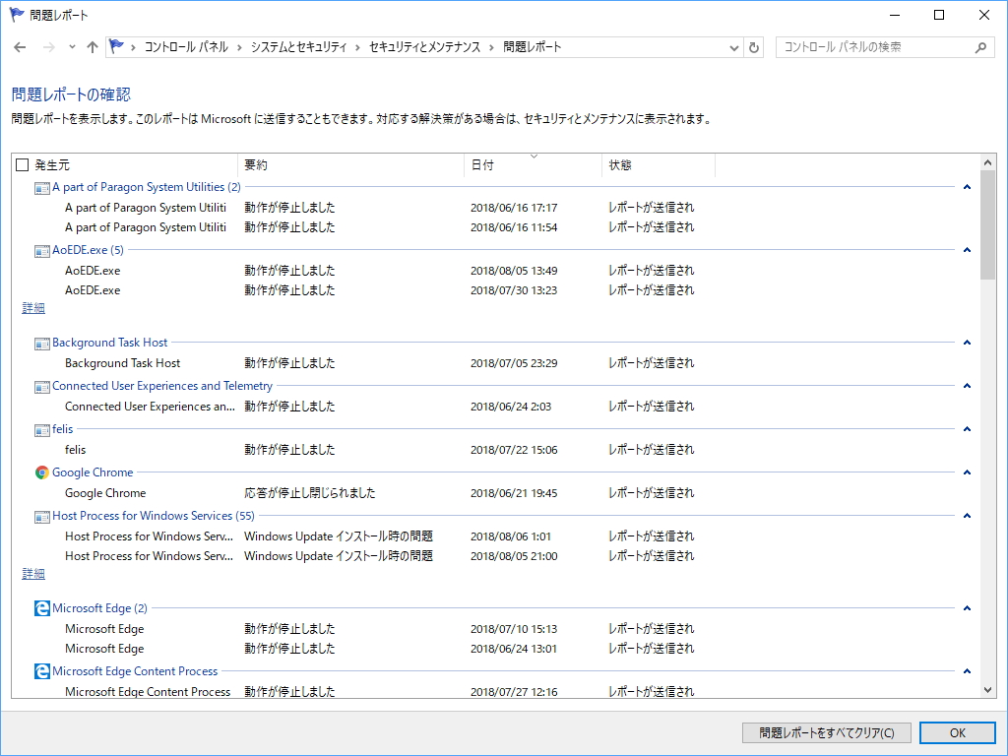
Task: Collapse the Google Chrome group
Action: pos(967,472)
